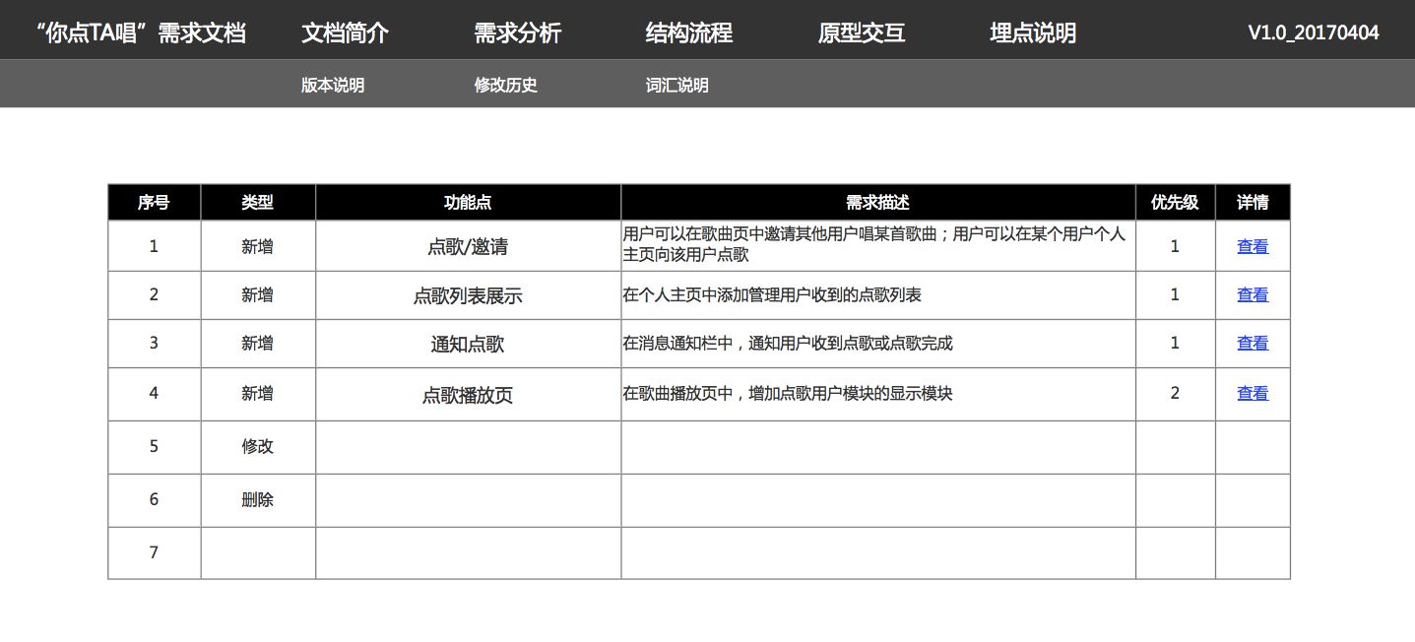Click the V1.0_20170404 version label
The width and height of the screenshot is (1415, 642).
(x=1314, y=32)
